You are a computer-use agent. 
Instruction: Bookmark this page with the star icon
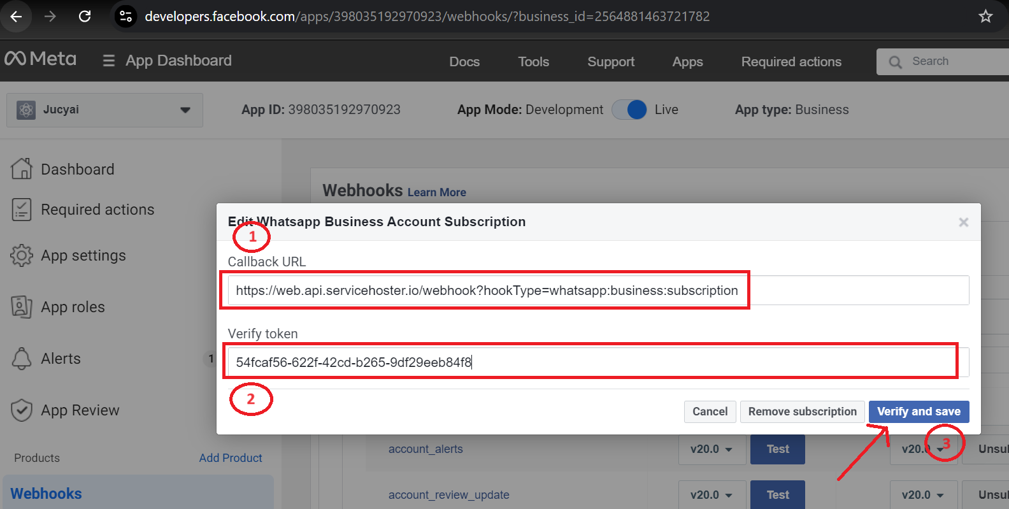click(x=985, y=17)
